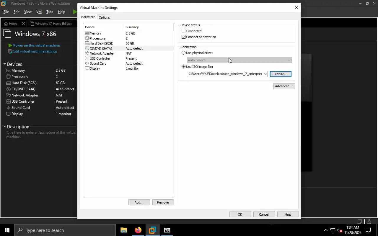This screenshot has height=236, width=378.
Task: Select the Processors icon in dialog device list
Action: 87,38
